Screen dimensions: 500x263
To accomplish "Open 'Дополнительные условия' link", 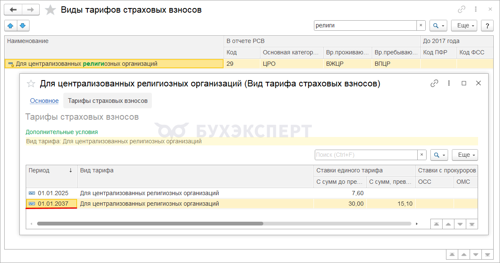I will point(62,132).
